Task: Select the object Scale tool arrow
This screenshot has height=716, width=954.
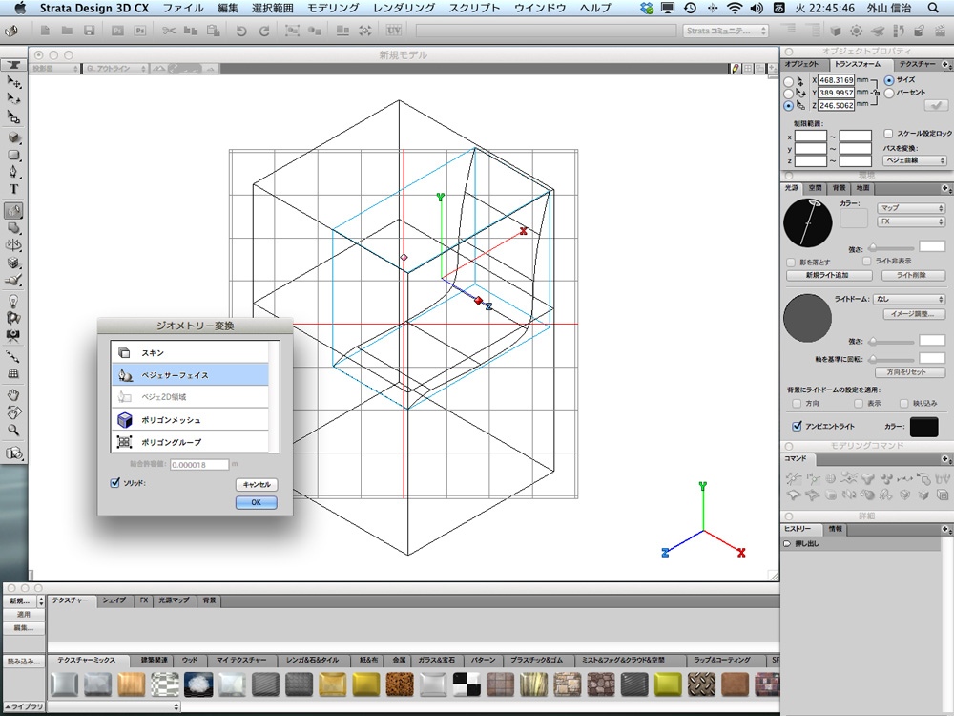Action: 13,116
